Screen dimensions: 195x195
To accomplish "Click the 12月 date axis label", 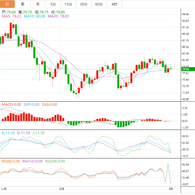I will pos(62,189).
